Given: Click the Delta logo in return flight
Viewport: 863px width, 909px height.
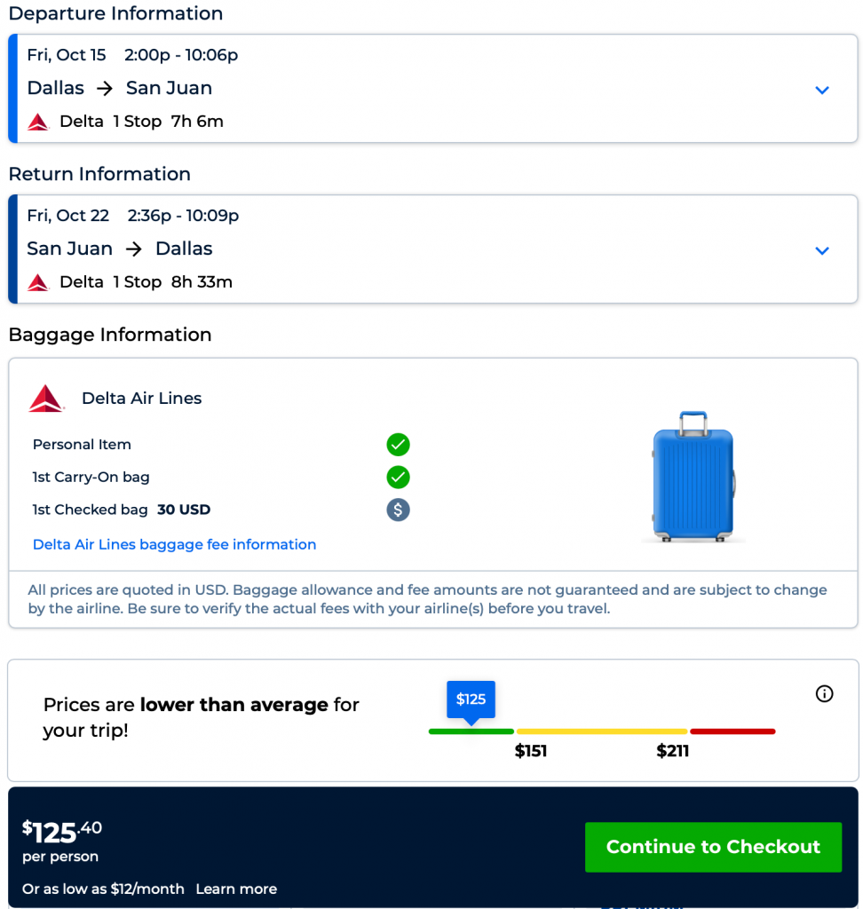Looking at the screenshot, I should 38,282.
